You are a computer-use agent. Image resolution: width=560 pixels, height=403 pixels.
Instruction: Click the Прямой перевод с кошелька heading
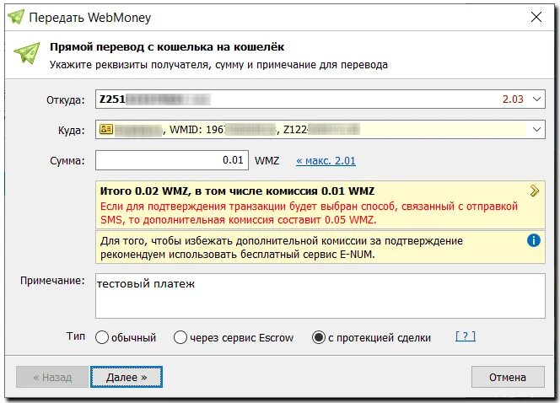click(x=167, y=46)
